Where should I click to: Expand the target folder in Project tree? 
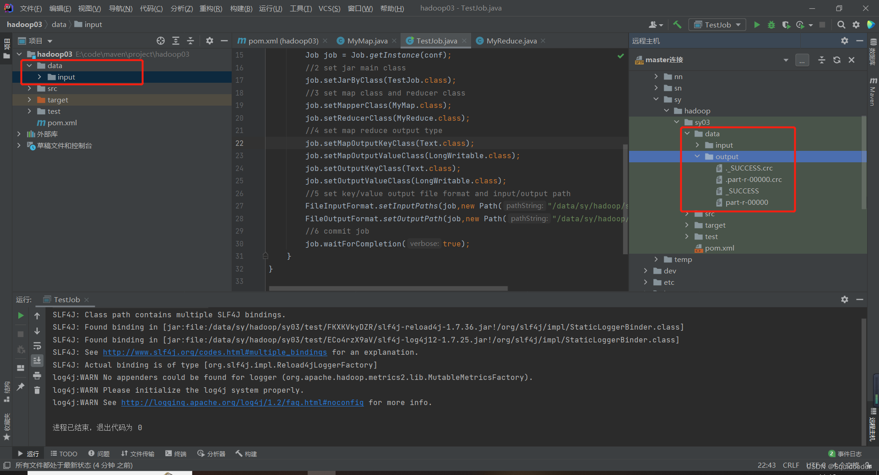tap(29, 100)
